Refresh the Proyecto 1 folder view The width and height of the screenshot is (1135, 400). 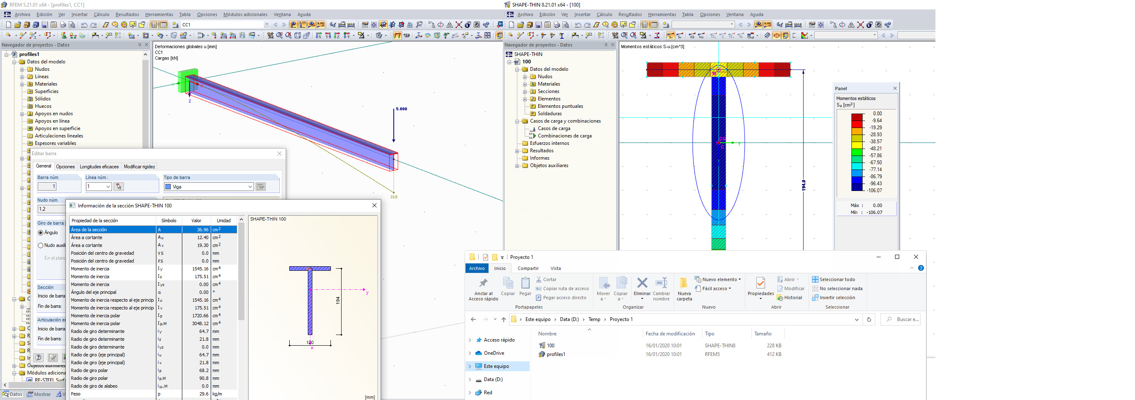pos(869,319)
